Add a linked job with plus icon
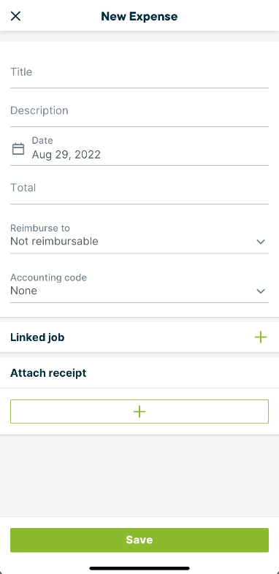279x574 pixels. tap(260, 337)
